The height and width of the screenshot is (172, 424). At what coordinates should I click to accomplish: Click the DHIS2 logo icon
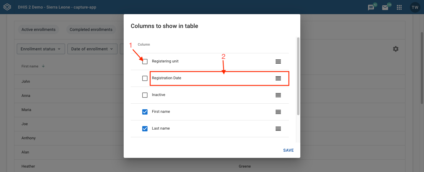(x=7, y=7)
